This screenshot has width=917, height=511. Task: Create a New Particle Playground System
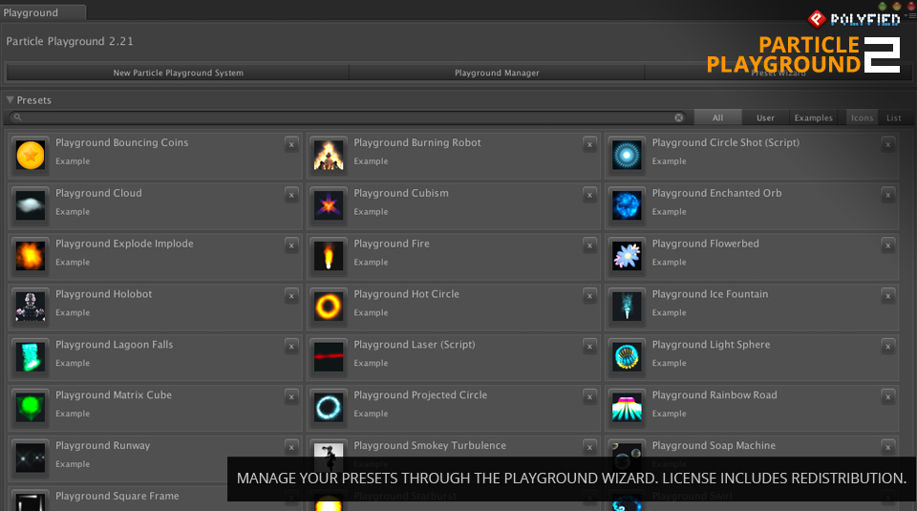[178, 73]
